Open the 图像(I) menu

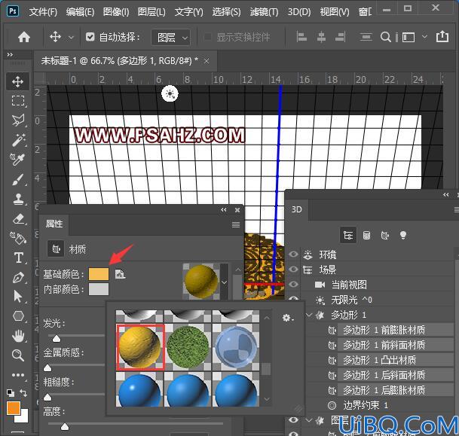(x=116, y=12)
